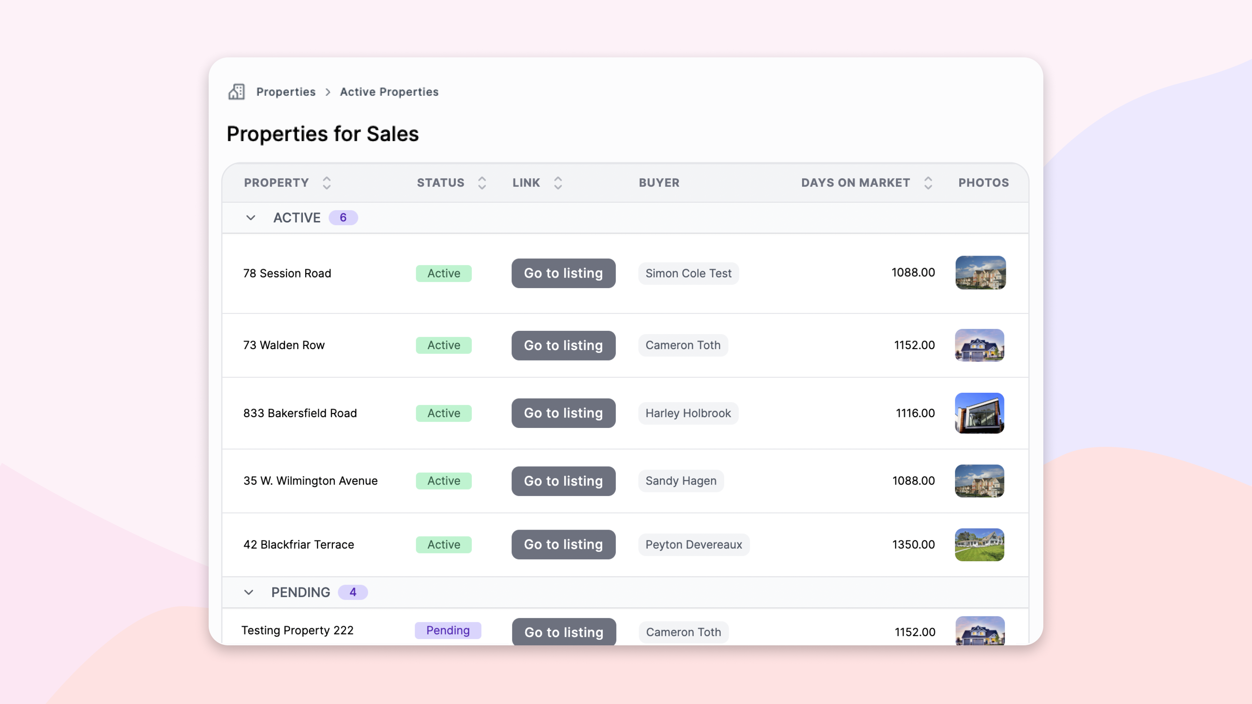Click the 1350.00 days on market value
The width and height of the screenshot is (1252, 704).
pos(913,545)
